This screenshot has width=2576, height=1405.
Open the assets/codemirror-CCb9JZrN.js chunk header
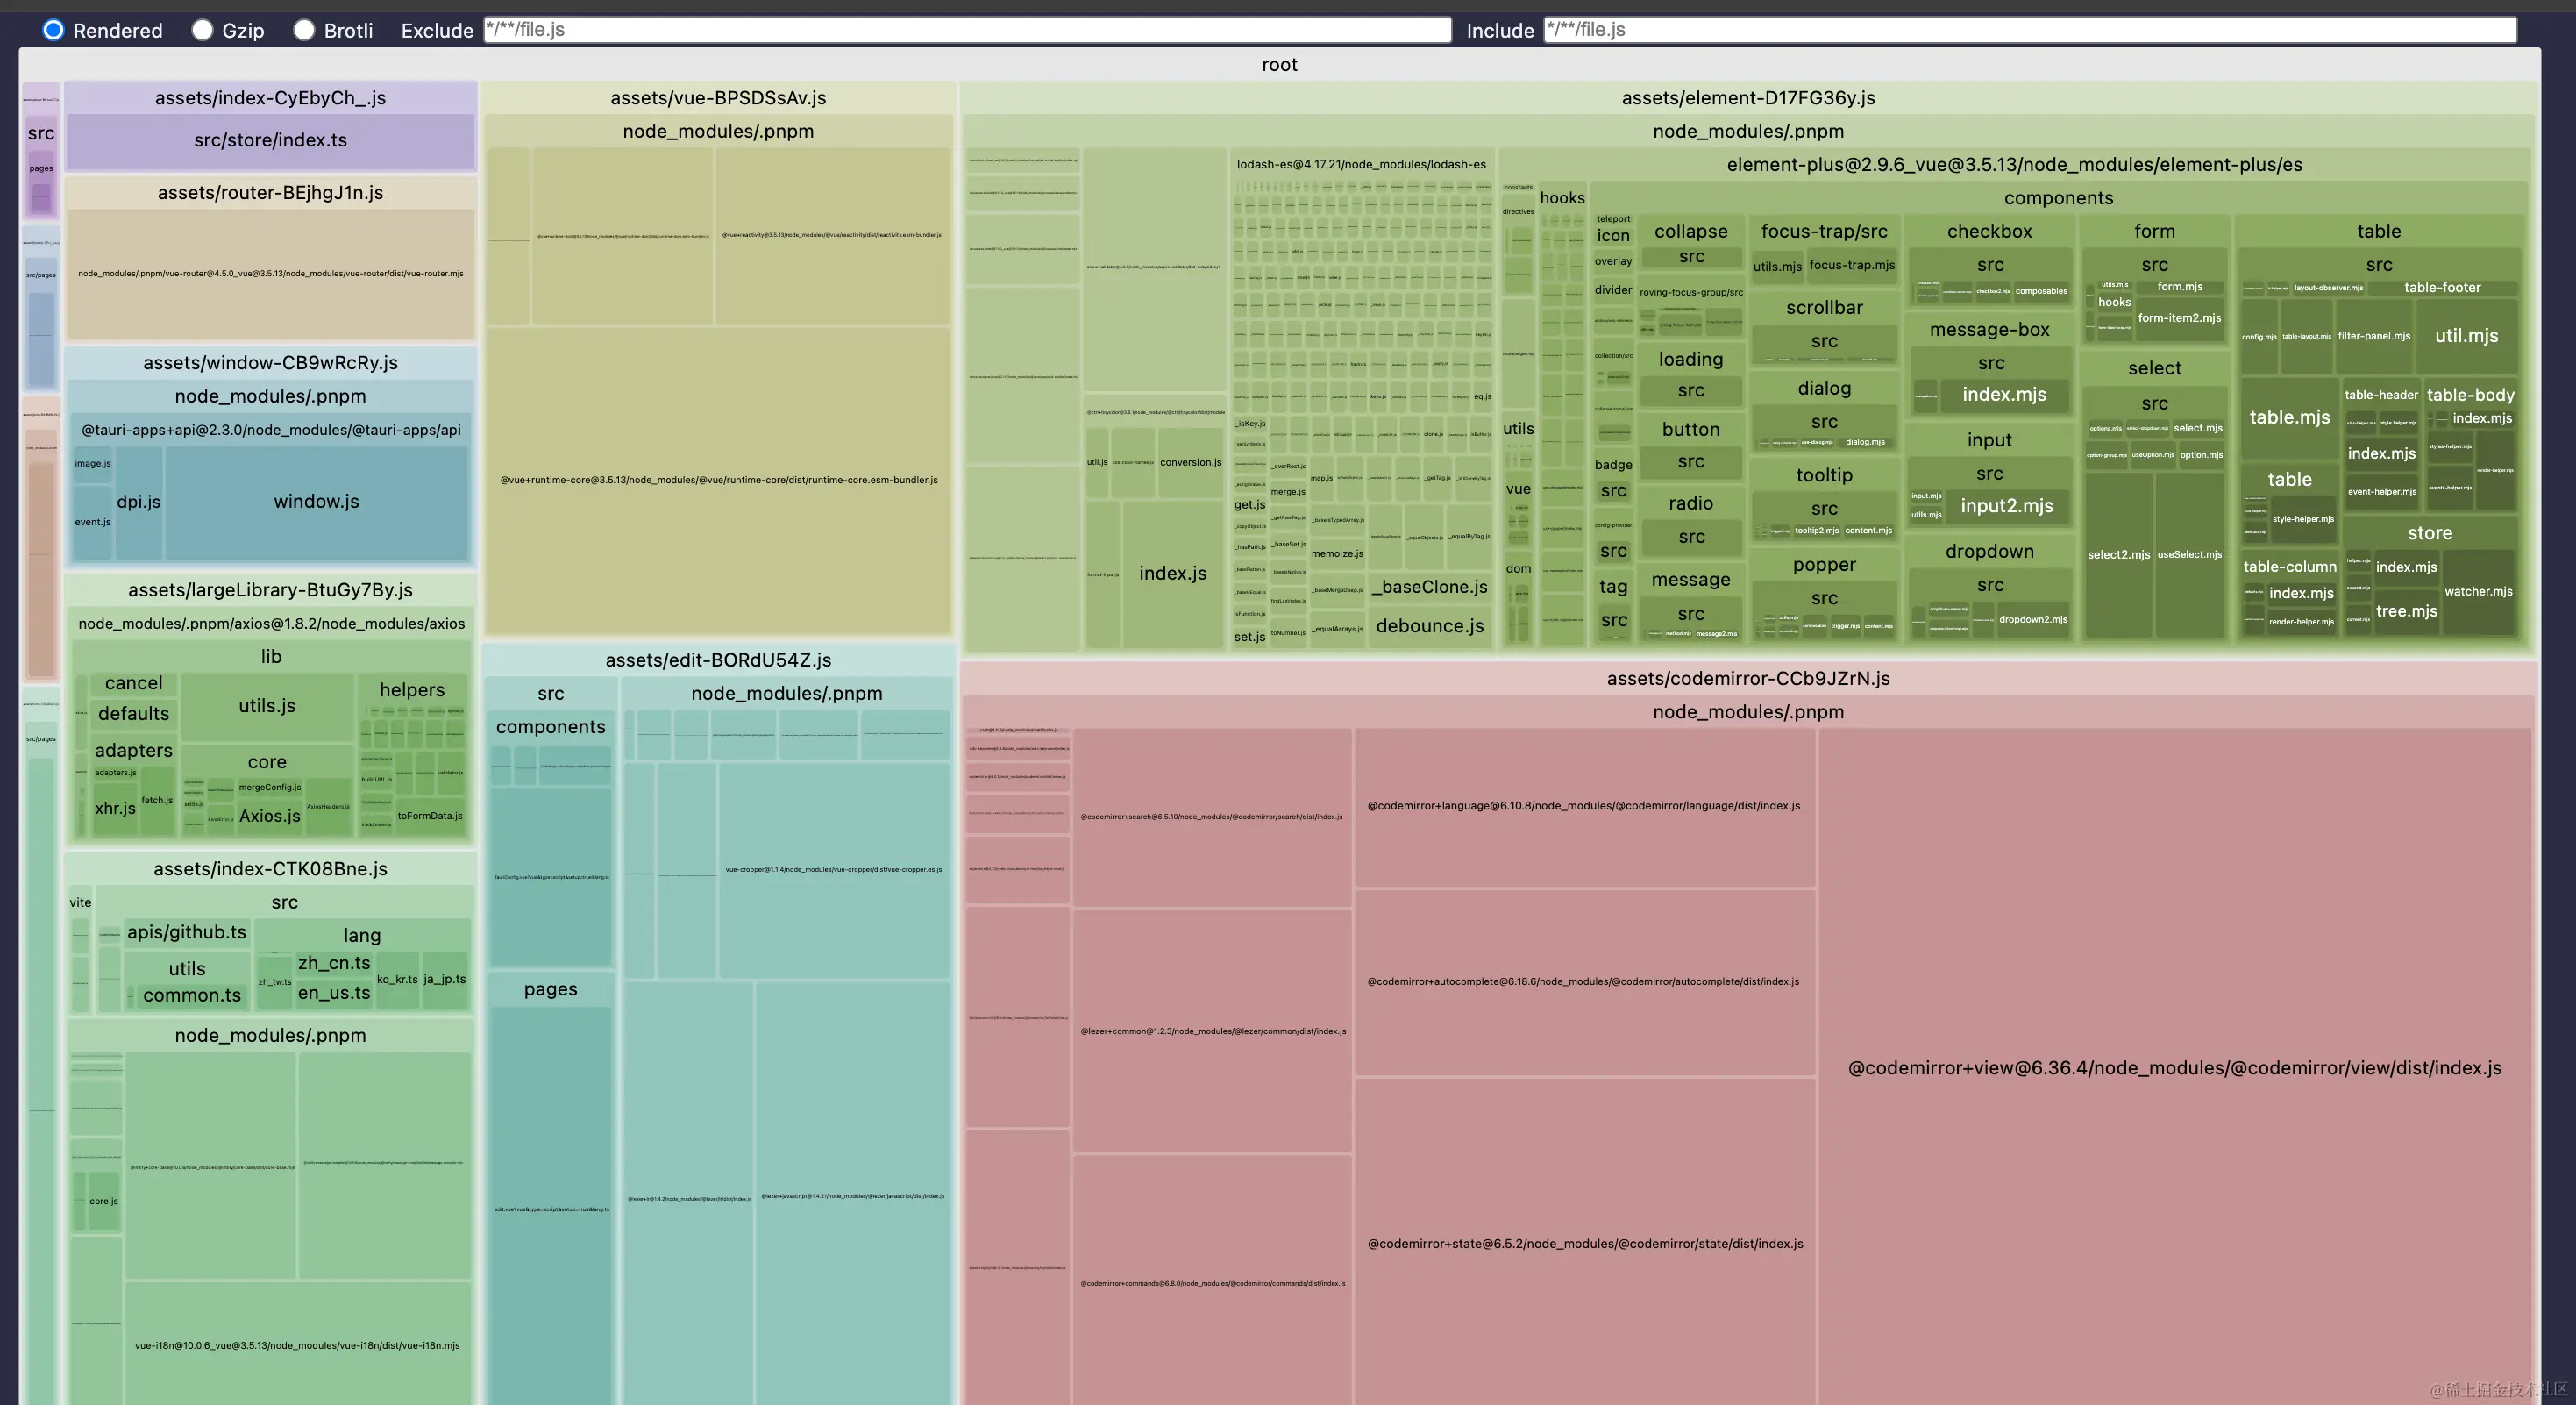[1747, 678]
